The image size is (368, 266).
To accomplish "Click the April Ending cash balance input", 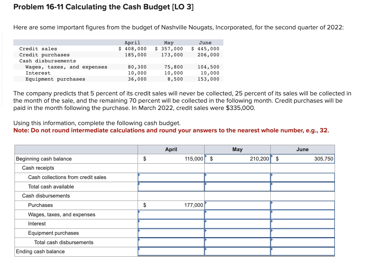I will [171, 251].
